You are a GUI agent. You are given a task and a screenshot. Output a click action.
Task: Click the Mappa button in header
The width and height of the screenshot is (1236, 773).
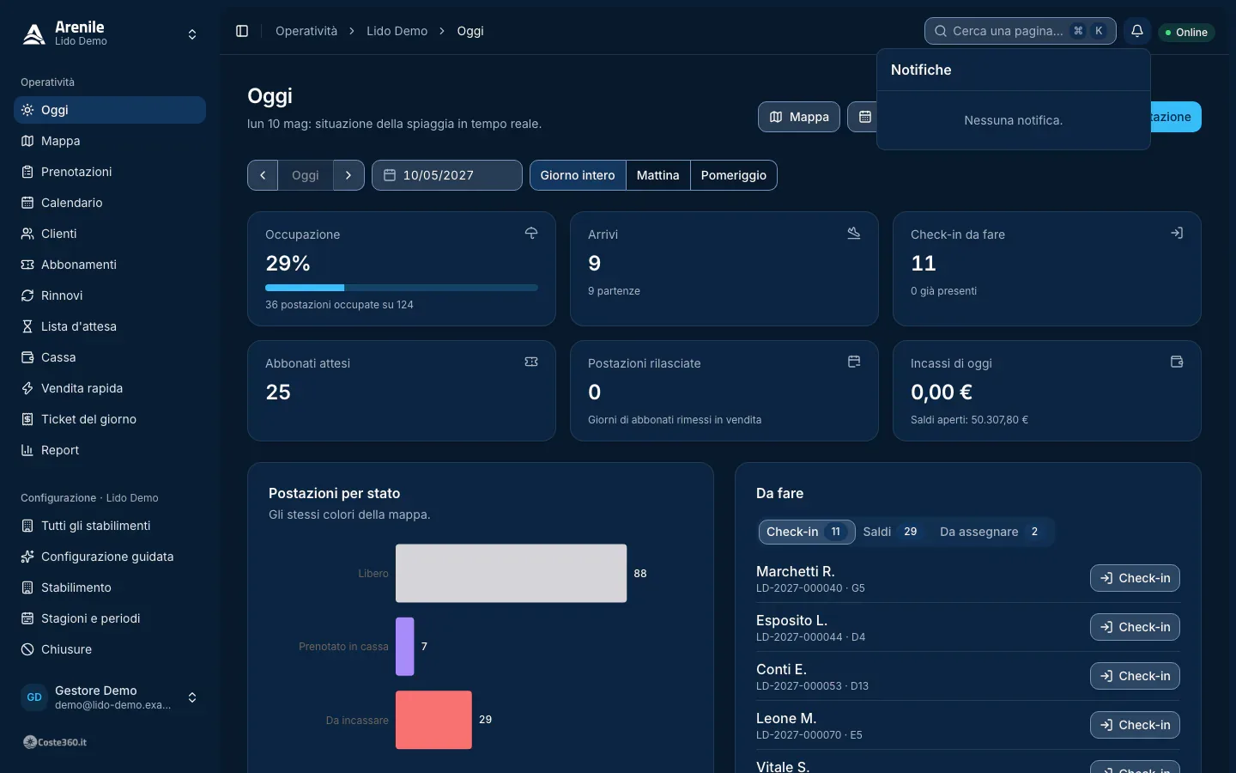799,117
